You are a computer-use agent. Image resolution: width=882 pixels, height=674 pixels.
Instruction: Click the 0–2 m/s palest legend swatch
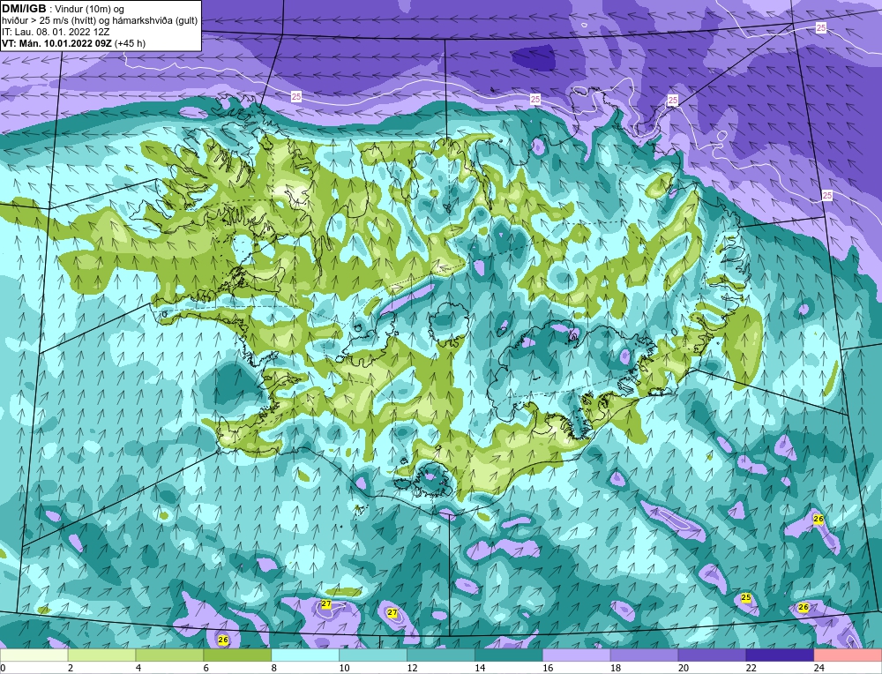tap(34, 655)
